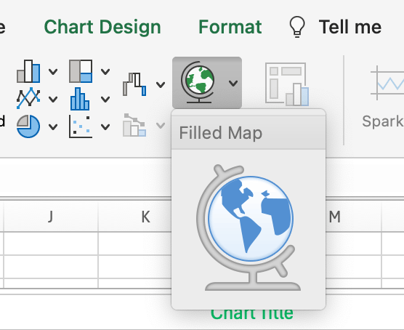Viewport: 404px width, 330px height.
Task: Expand the line chart dropdown arrow
Action: pyautogui.click(x=53, y=99)
